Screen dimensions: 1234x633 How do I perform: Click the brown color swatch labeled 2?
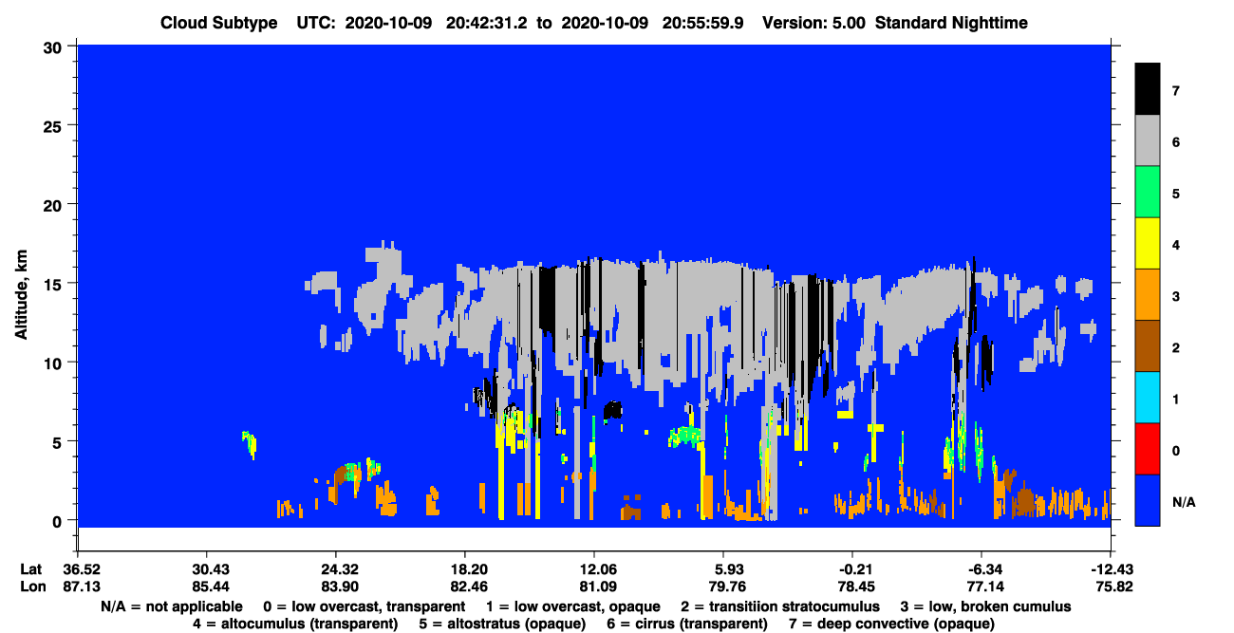tap(1148, 345)
